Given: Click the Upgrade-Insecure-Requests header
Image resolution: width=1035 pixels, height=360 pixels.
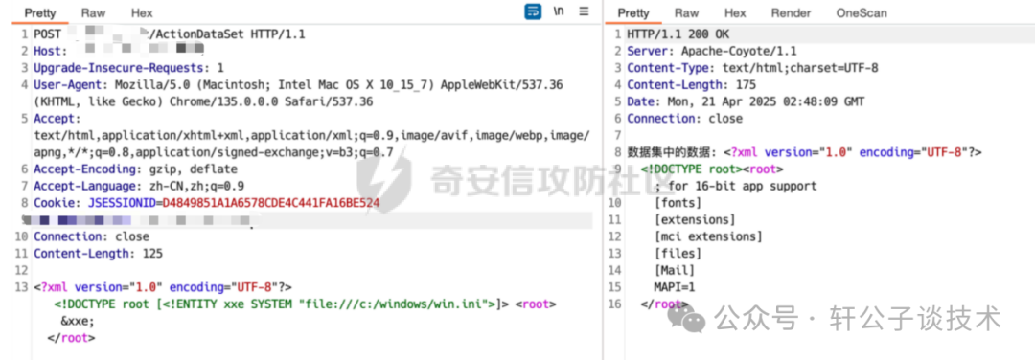Looking at the screenshot, I should click(x=128, y=67).
